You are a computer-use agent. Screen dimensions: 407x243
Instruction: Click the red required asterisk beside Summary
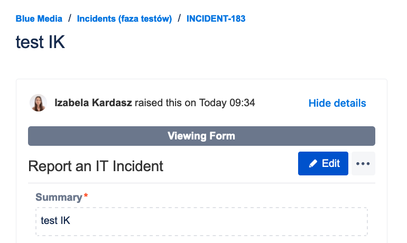pos(86,197)
